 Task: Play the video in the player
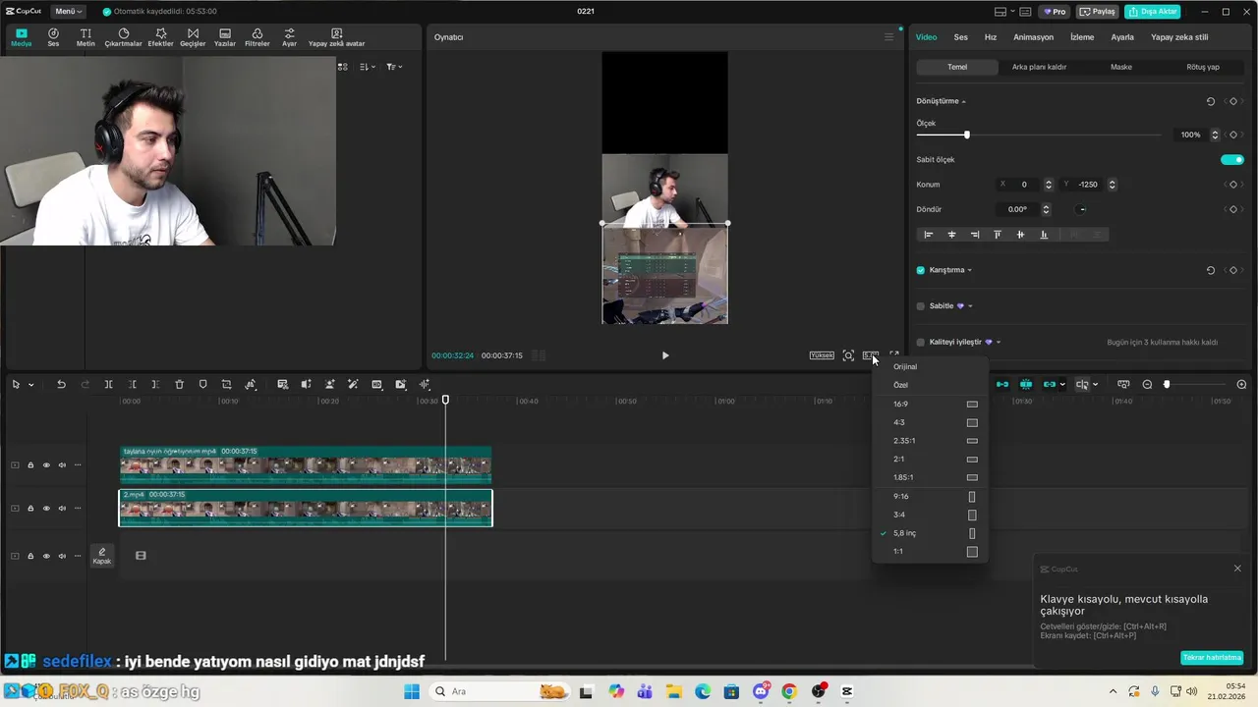point(664,355)
